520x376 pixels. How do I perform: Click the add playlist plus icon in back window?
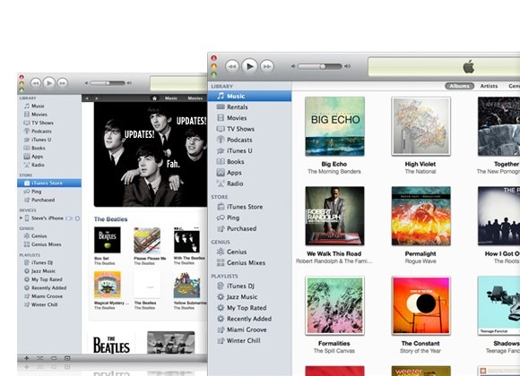coord(27,358)
